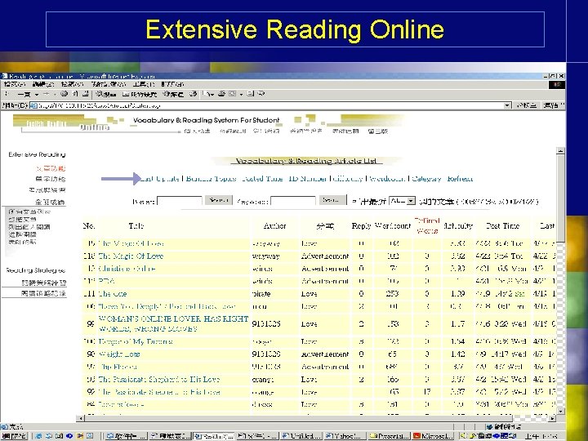Click the 開始 Start button on taskbar

(x=14, y=436)
